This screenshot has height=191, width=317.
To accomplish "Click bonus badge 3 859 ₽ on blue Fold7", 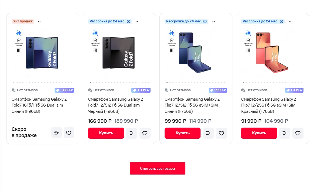I will pyautogui.click(x=64, y=90).
